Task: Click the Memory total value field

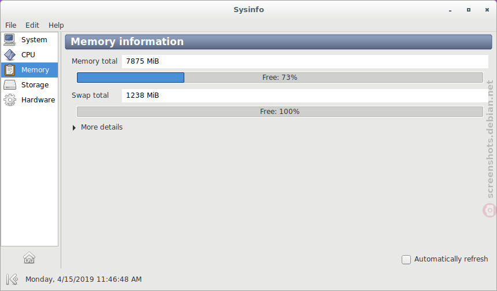Action: pyautogui.click(x=305, y=61)
